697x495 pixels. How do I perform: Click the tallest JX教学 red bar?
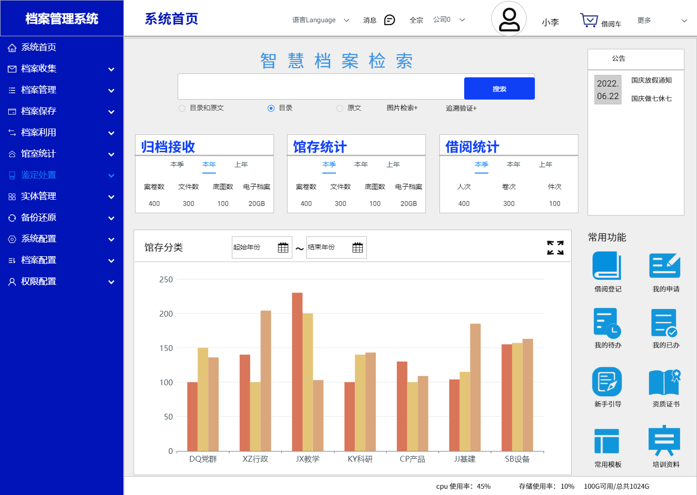[x=297, y=371]
